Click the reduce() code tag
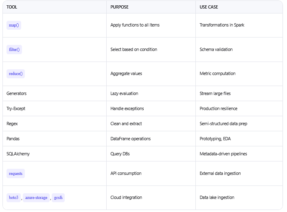This screenshot has width=287, height=212. 16,74
